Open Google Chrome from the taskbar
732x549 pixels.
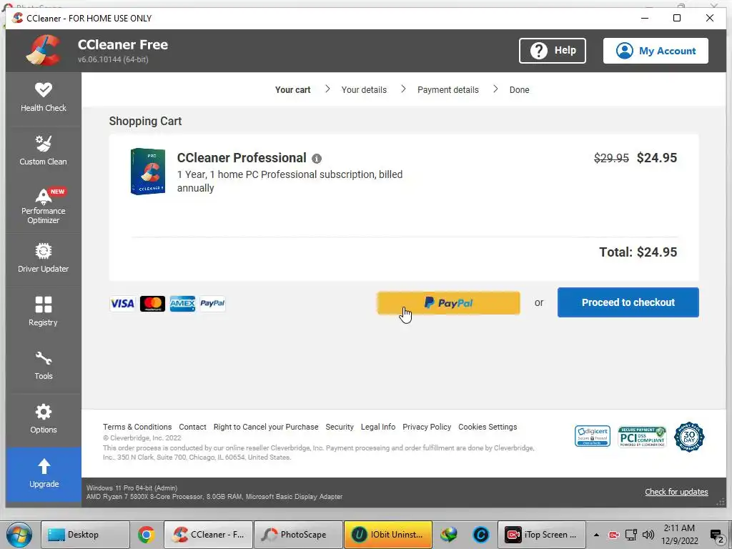coord(146,535)
